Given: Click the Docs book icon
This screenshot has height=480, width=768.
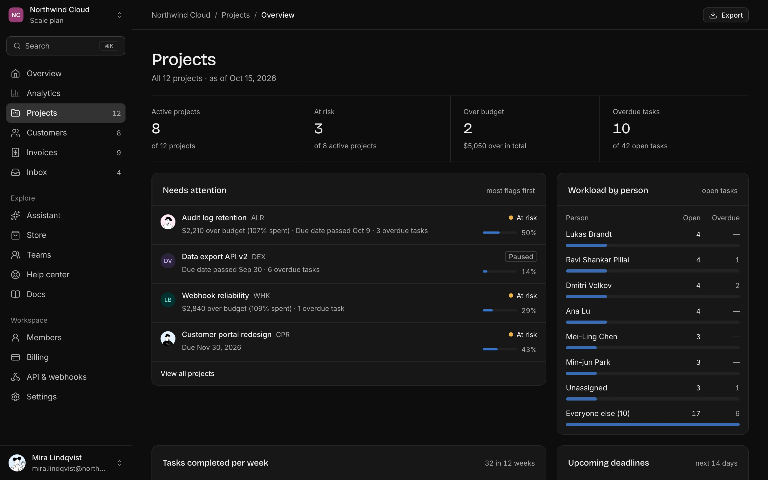Looking at the screenshot, I should (x=15, y=294).
